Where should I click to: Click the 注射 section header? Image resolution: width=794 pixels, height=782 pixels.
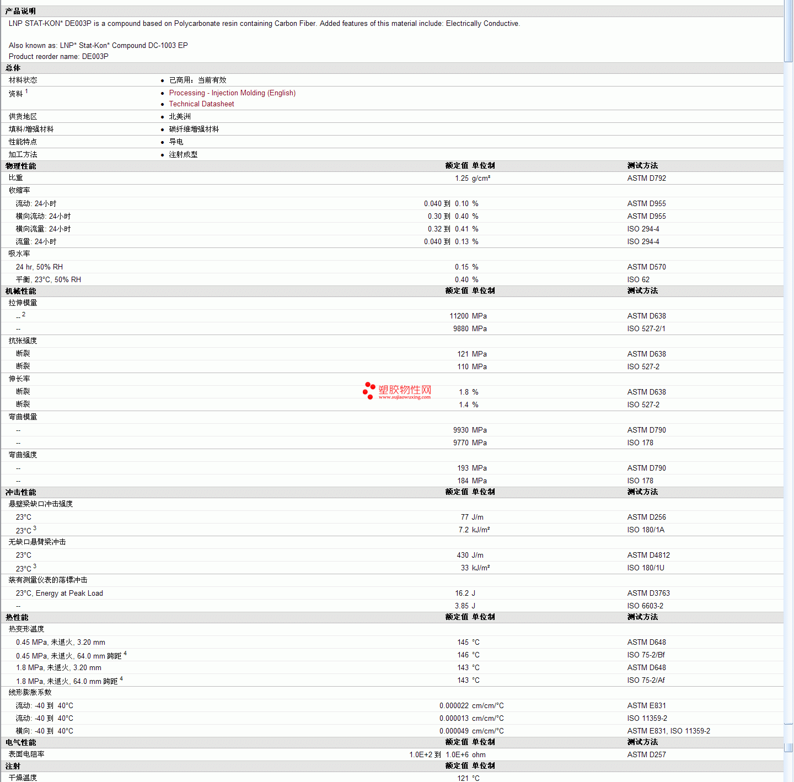[13, 766]
